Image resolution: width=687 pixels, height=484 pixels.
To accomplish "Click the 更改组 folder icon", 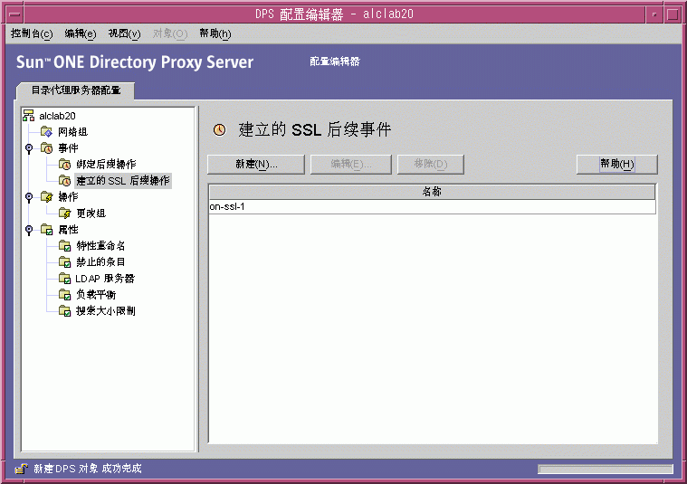I will pyautogui.click(x=65, y=214).
